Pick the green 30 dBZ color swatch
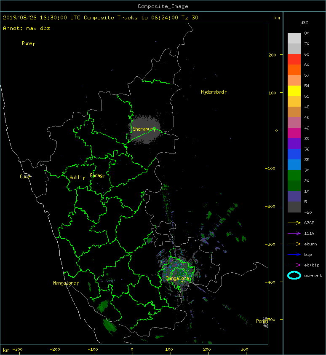Screen dimensions: 326x355 (294, 175)
